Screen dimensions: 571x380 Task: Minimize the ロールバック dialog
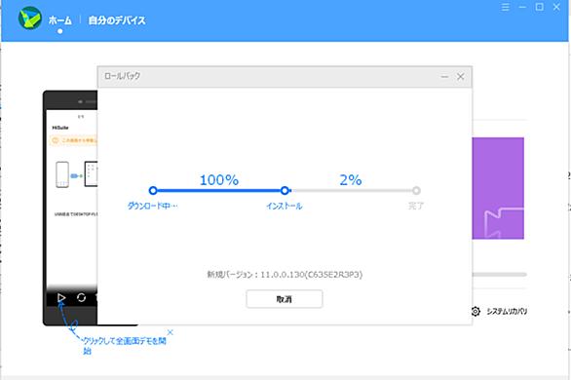444,77
